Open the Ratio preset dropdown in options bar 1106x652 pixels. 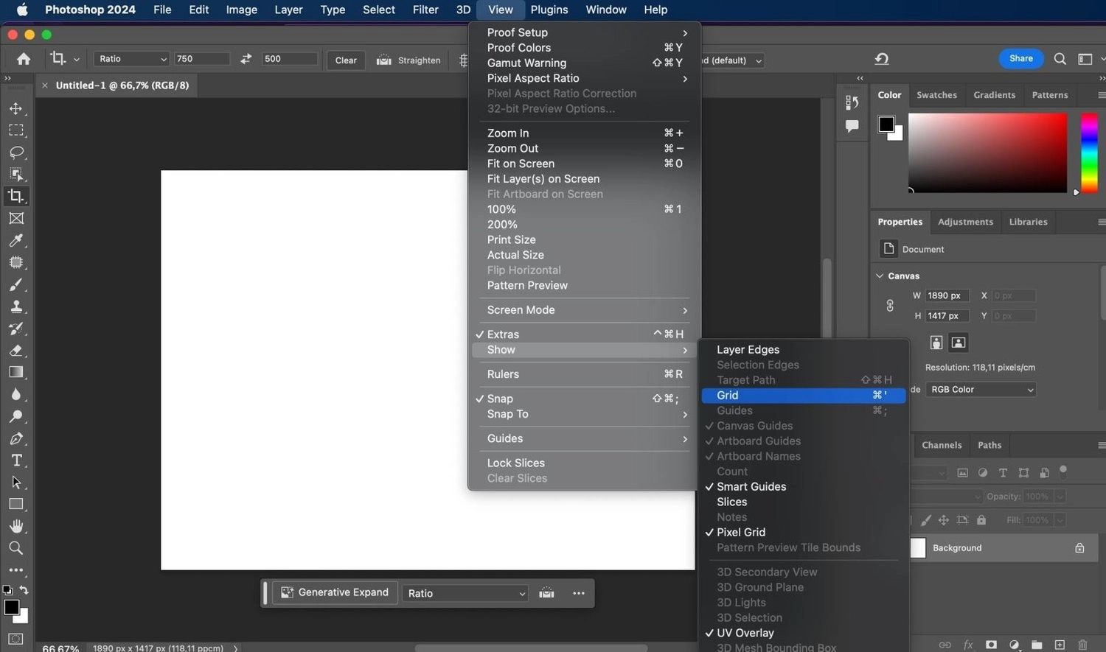click(x=132, y=59)
